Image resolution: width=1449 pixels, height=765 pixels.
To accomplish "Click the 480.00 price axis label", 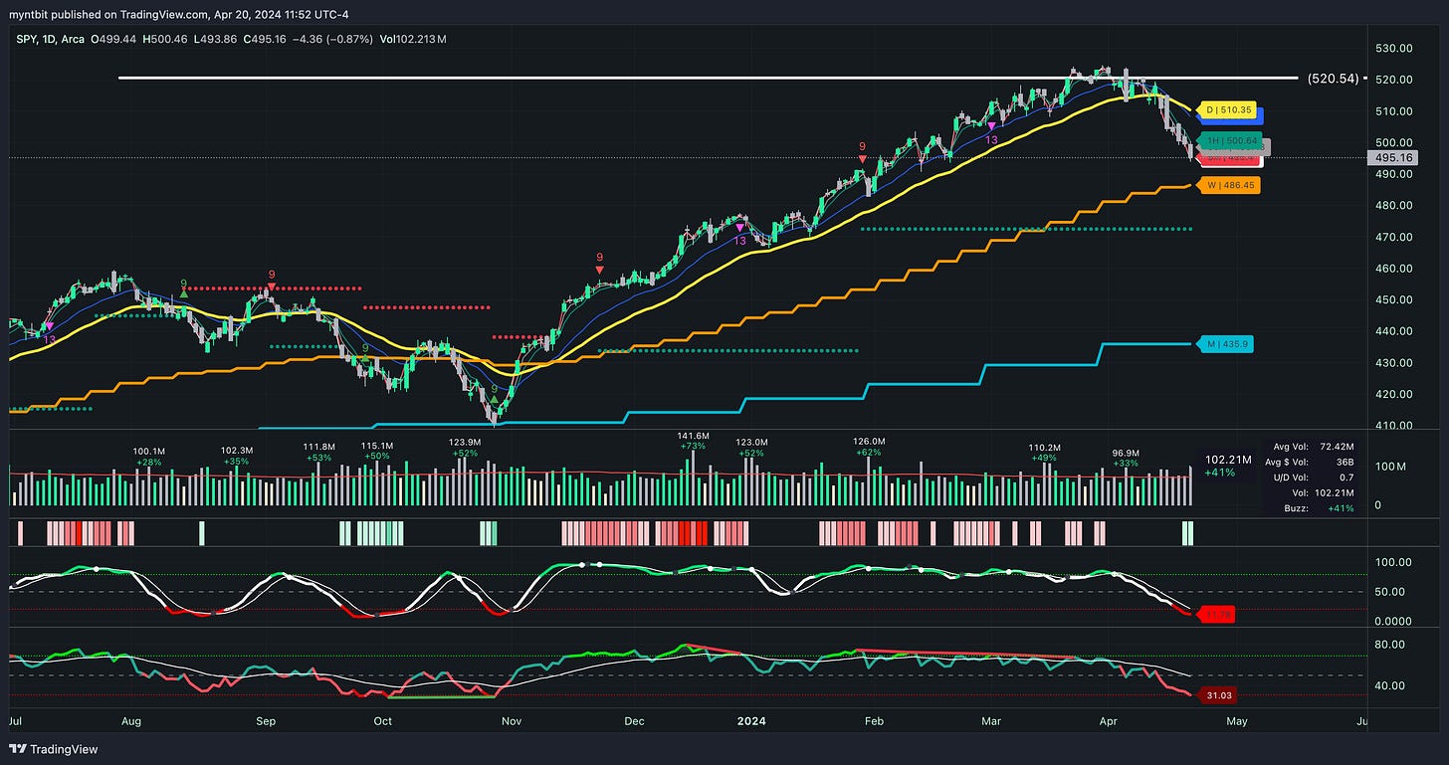I will [1393, 206].
